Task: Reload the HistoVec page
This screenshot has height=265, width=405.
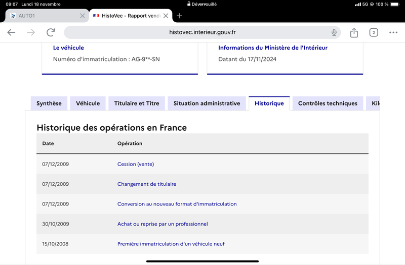Action: 51,32
